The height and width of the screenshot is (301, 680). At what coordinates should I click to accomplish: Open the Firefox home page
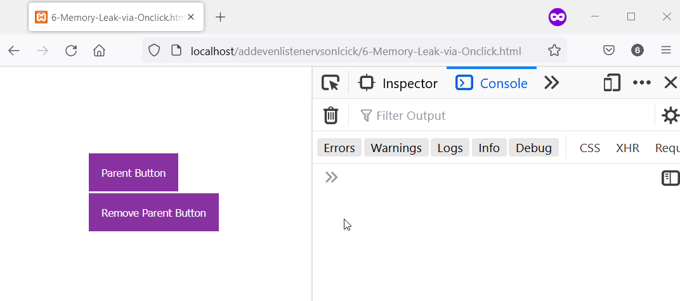pyautogui.click(x=100, y=51)
